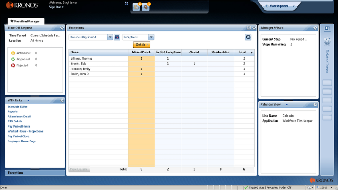Click the refresh icon beside Welcome text
Viewport: 338px width, 190px height.
click(126, 3)
